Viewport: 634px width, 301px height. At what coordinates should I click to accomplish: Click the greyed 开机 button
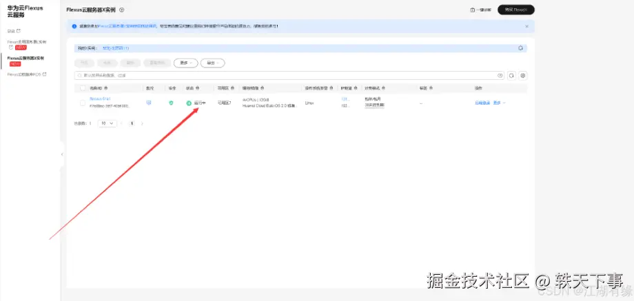84,63
